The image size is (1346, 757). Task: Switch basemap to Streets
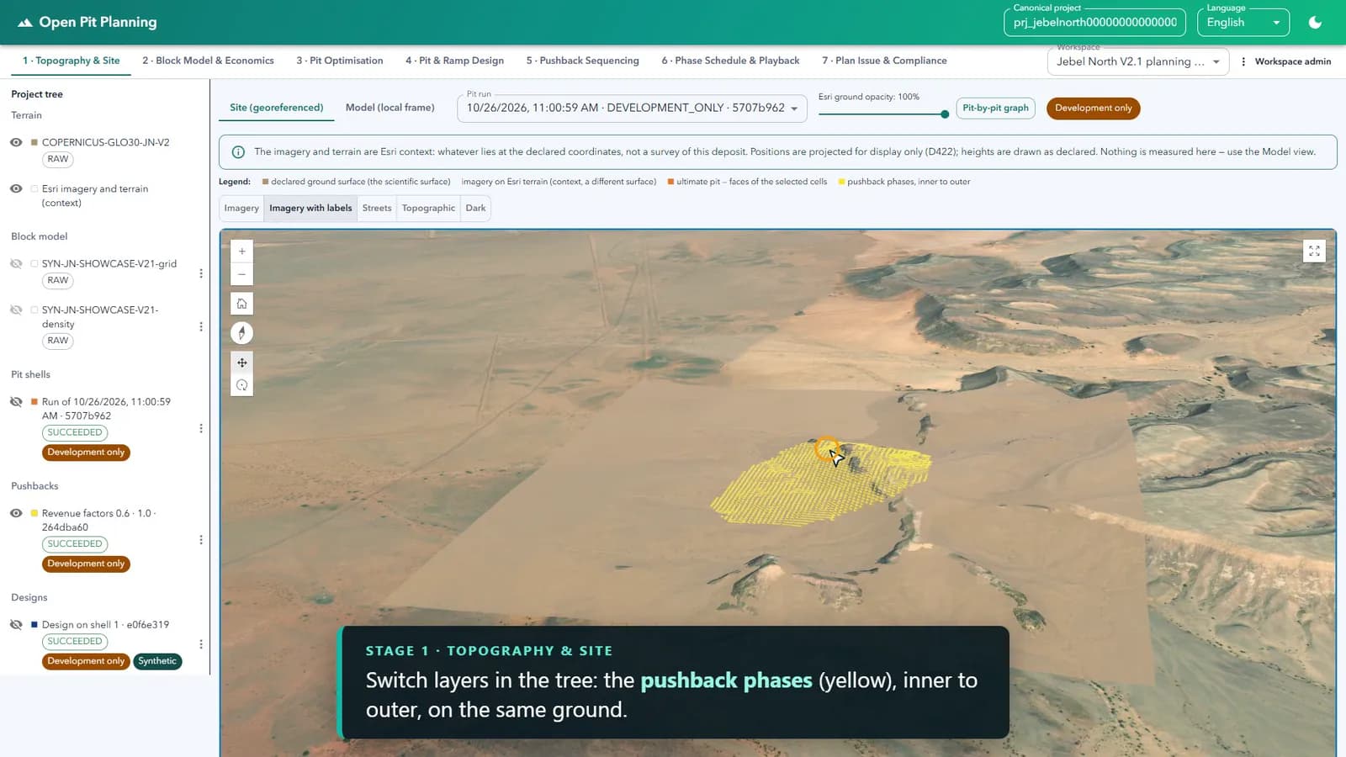pyautogui.click(x=377, y=208)
